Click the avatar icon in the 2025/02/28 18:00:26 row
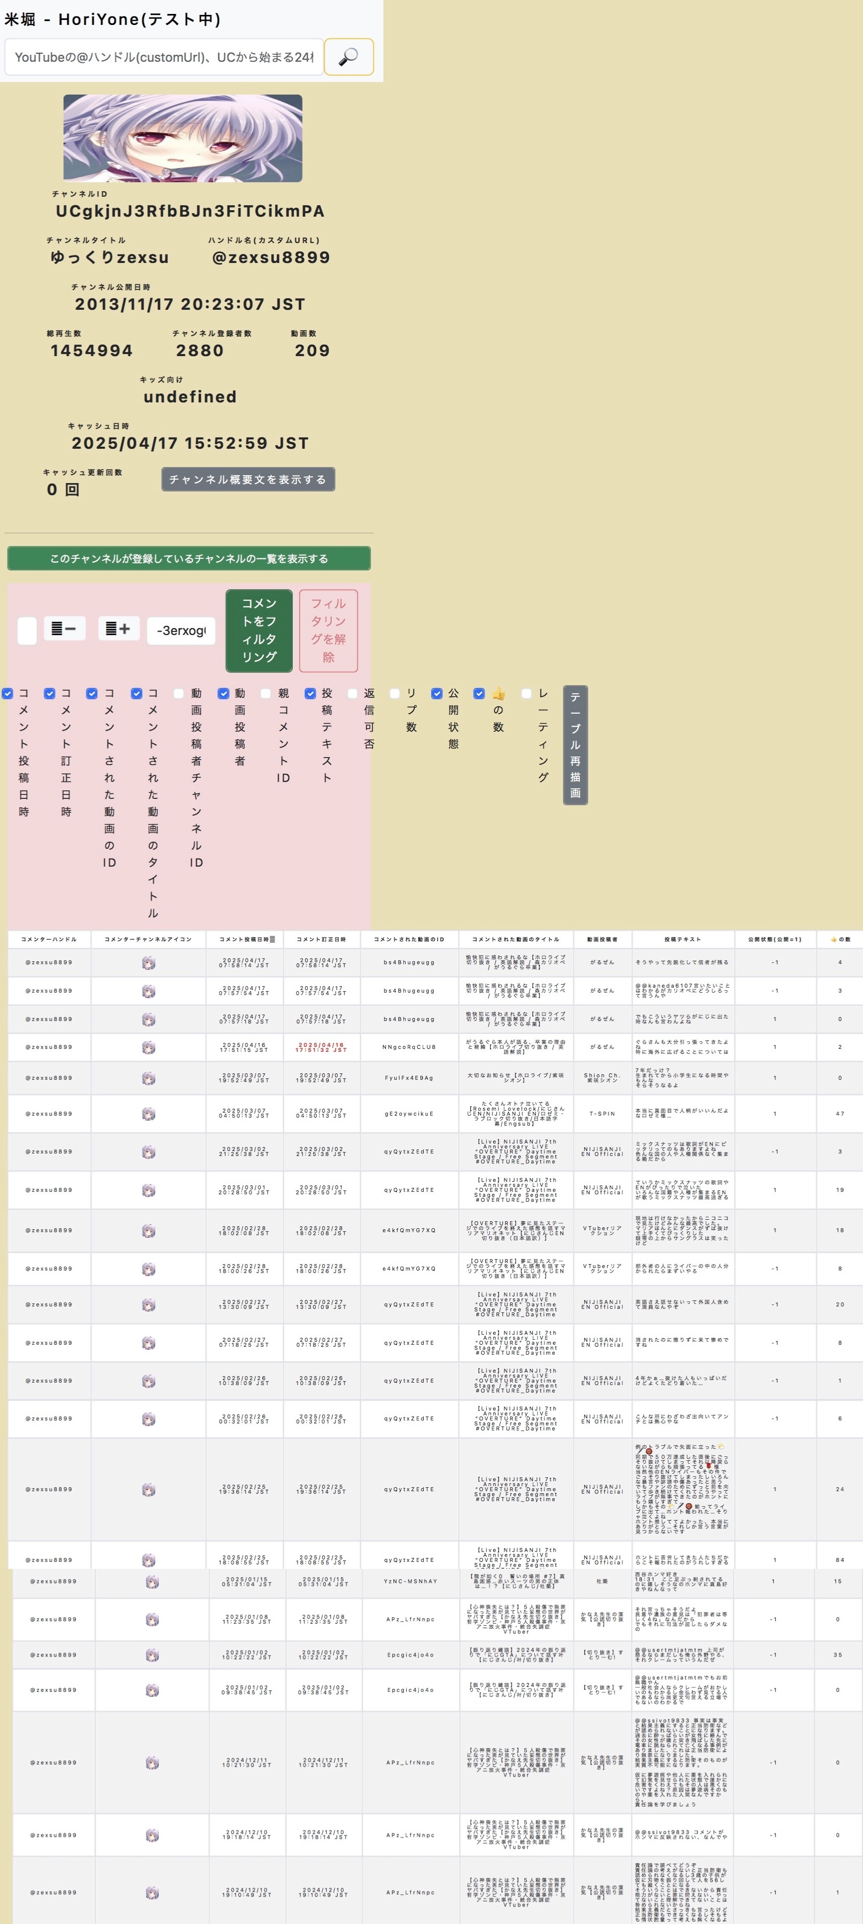This screenshot has width=863, height=1924. tap(148, 1269)
